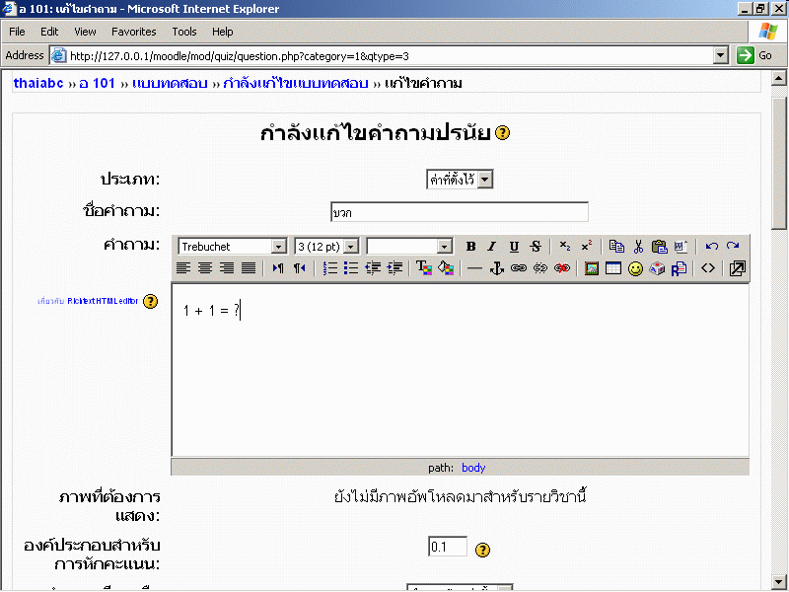Open the smiley emoticon picker
The height and width of the screenshot is (592, 789).
(x=635, y=268)
